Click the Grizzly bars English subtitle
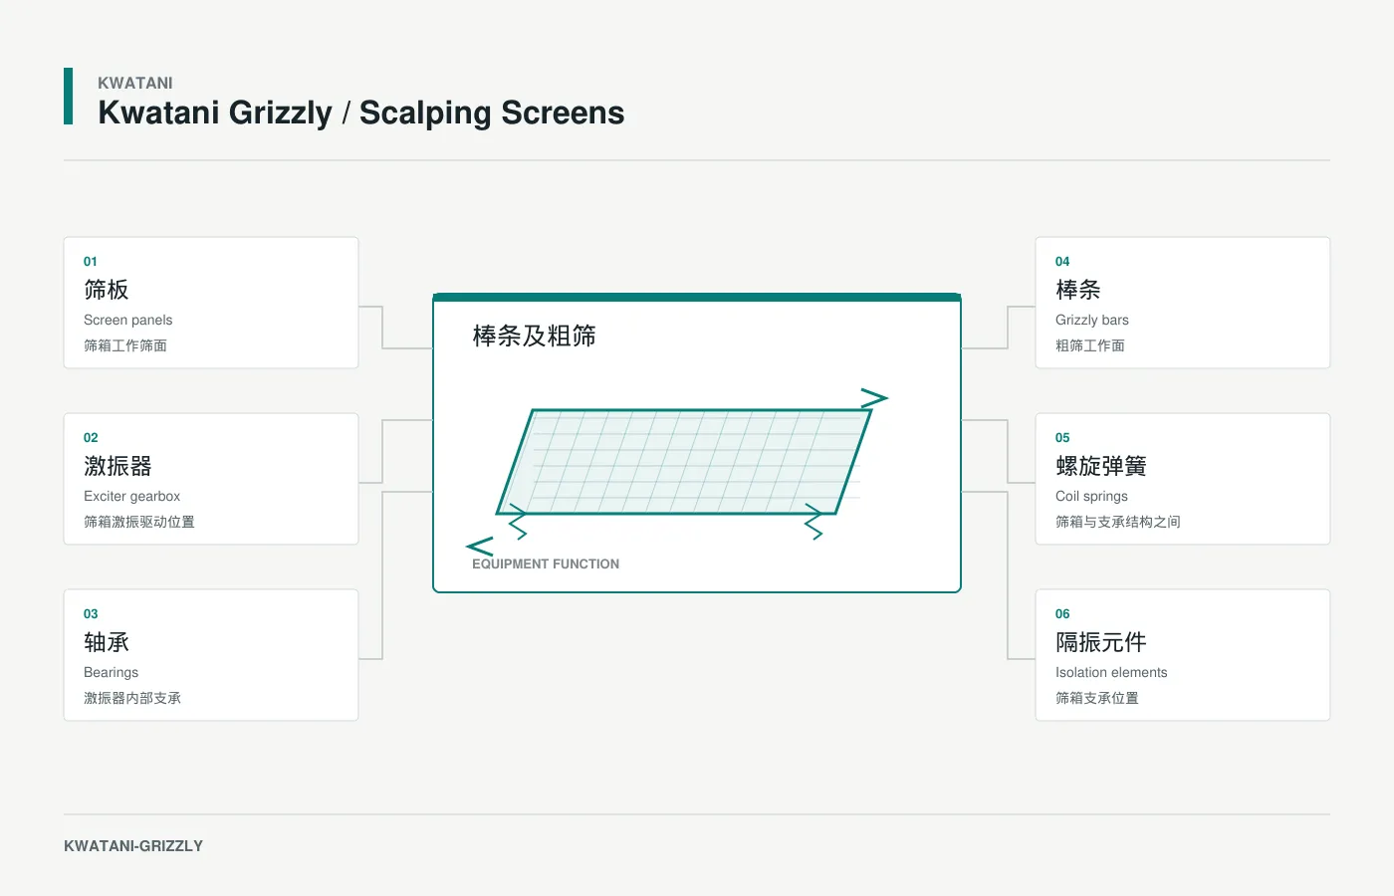 coord(1092,320)
